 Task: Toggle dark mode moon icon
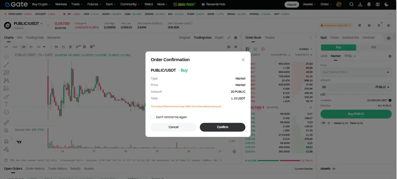click(x=386, y=4)
